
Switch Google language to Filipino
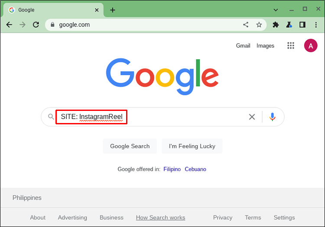(172, 169)
